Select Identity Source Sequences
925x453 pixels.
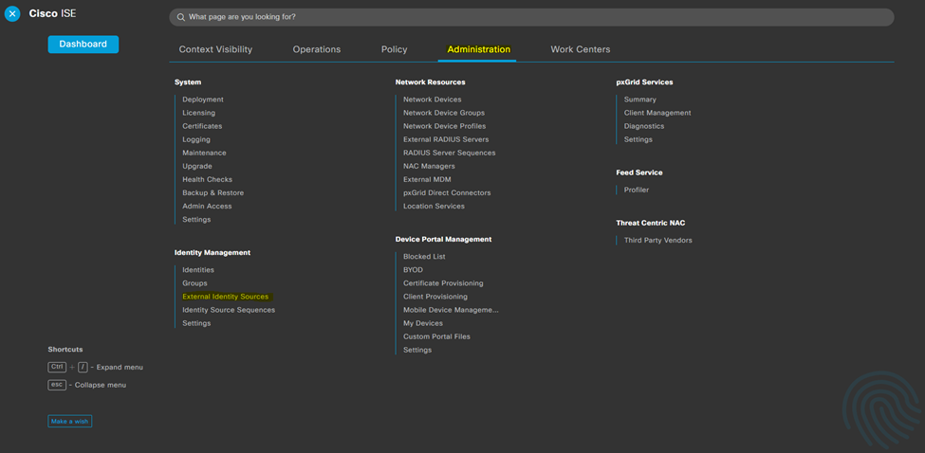(229, 310)
